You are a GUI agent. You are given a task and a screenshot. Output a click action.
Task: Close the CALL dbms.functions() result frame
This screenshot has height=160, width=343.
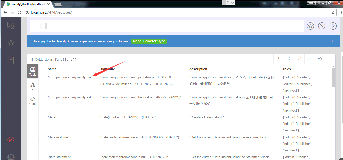tap(330, 59)
